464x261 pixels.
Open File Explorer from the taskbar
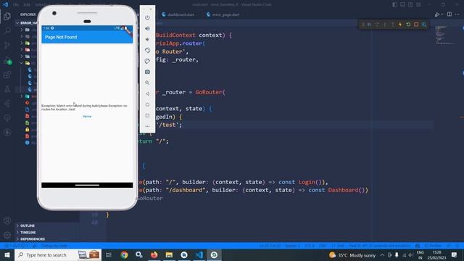click(169, 254)
